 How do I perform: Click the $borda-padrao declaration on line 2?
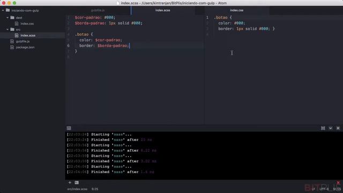click(x=108, y=23)
